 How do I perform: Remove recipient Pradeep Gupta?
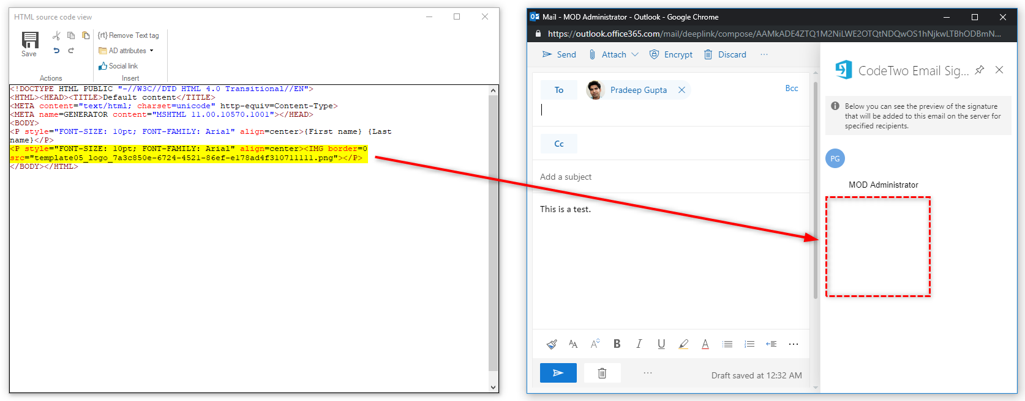[x=681, y=90]
